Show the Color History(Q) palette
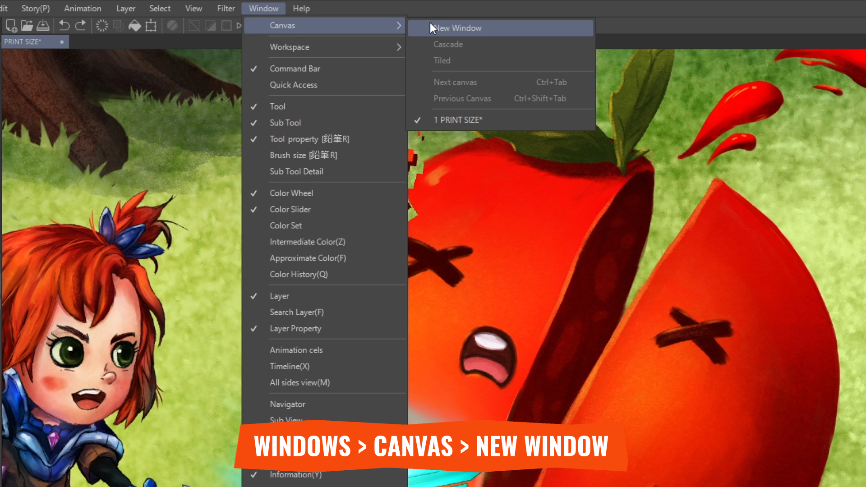This screenshot has width=866, height=487. (324, 274)
